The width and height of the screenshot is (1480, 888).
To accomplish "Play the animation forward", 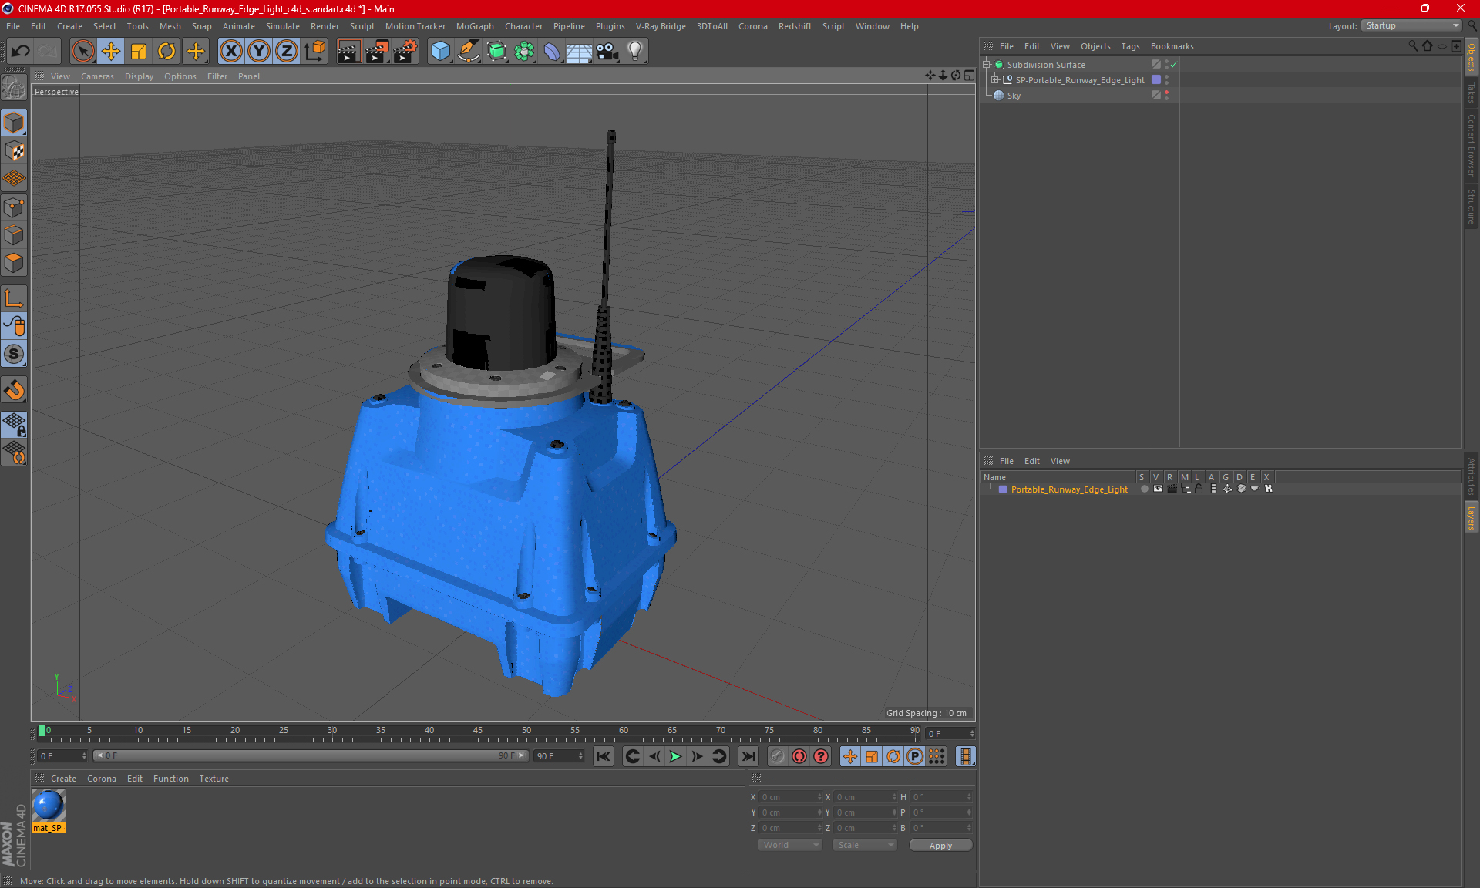I will click(x=675, y=757).
